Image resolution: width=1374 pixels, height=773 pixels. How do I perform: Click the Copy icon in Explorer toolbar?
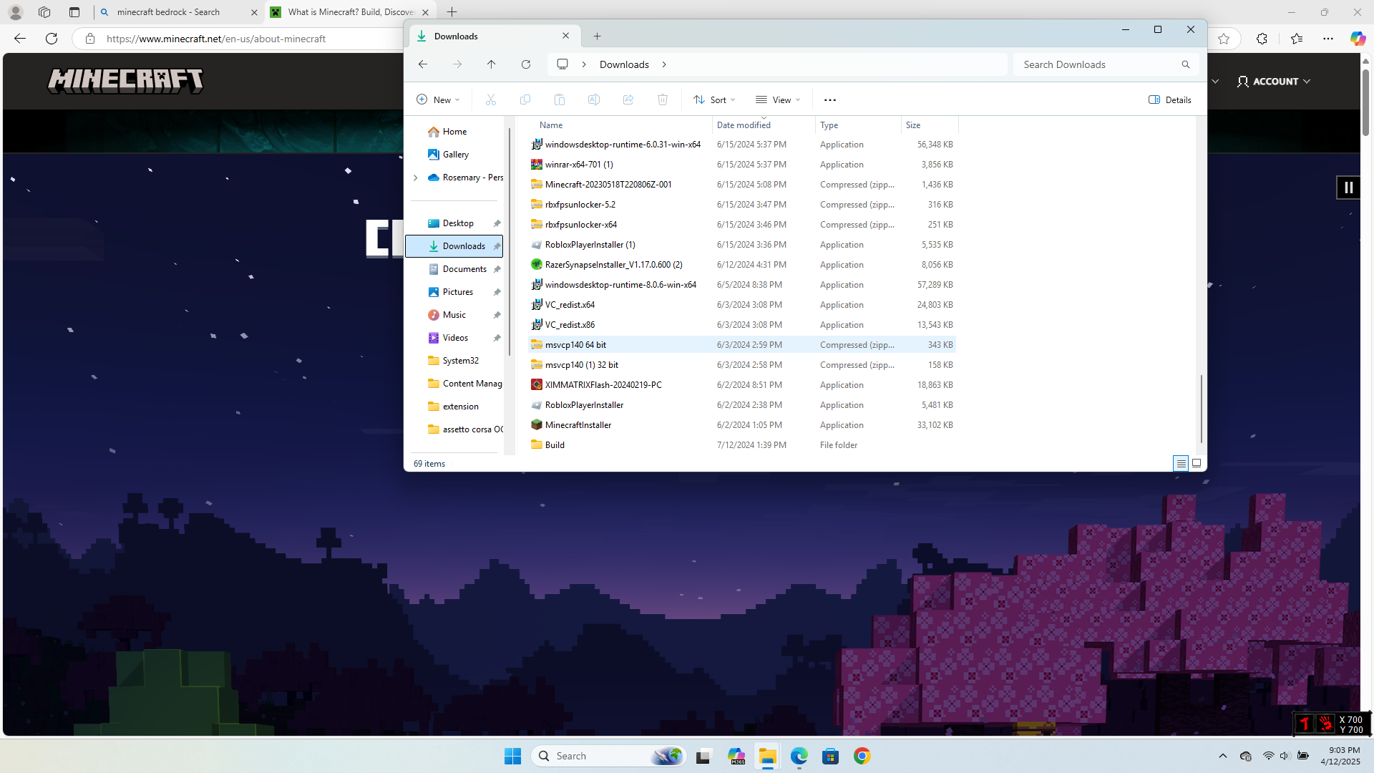point(525,100)
